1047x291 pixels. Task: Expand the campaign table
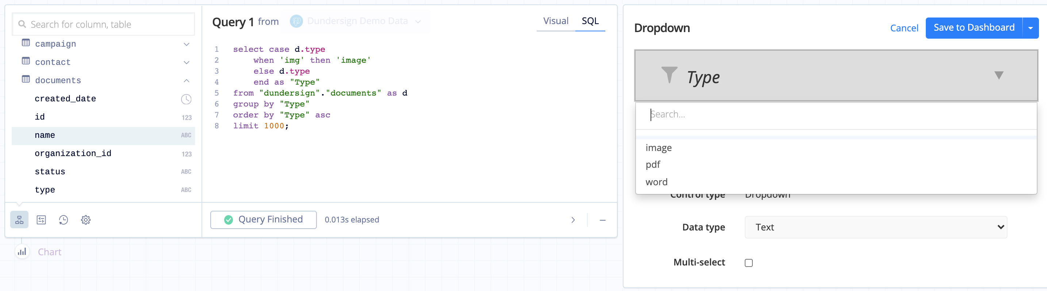[187, 44]
